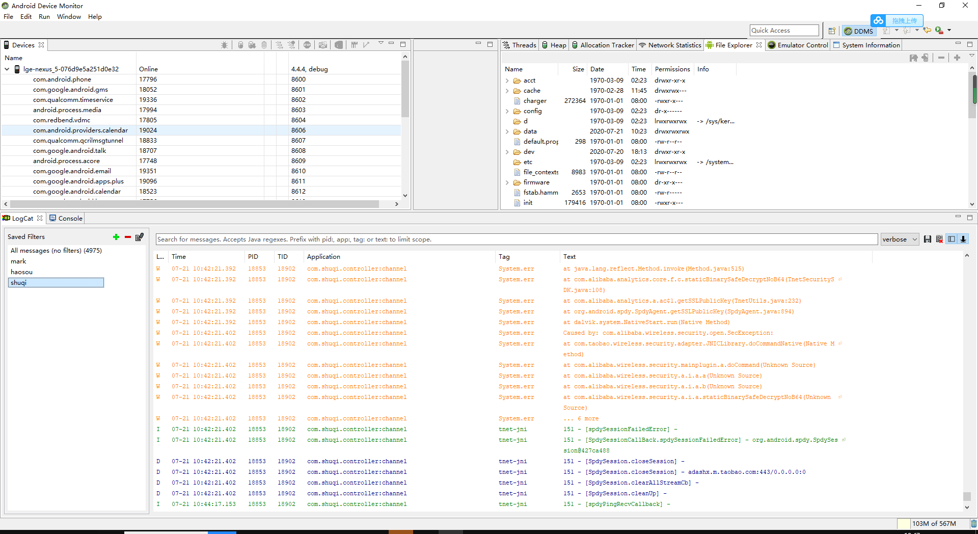Click the Start OpenGL trace icon
The height and width of the screenshot is (534, 978).
[366, 45]
